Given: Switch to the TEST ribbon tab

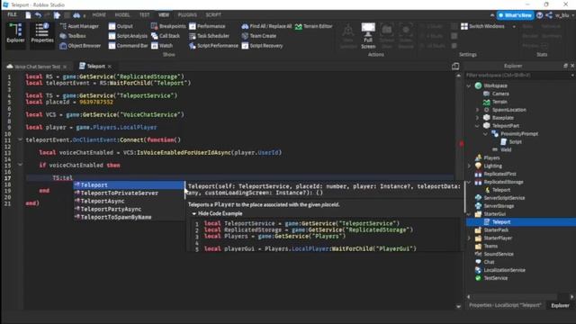Looking at the screenshot, I should tap(144, 14).
